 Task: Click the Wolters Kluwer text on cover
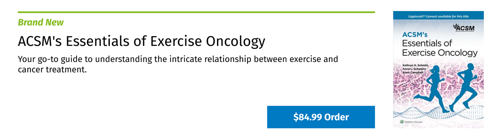click(x=413, y=122)
